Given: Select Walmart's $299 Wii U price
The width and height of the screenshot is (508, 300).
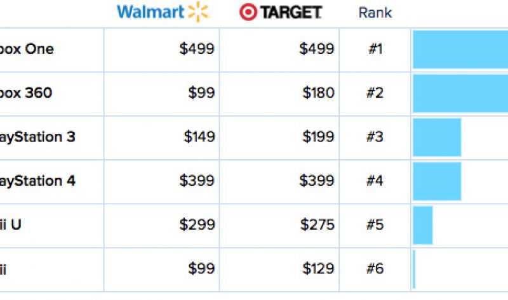Looking at the screenshot, I should (x=197, y=225).
